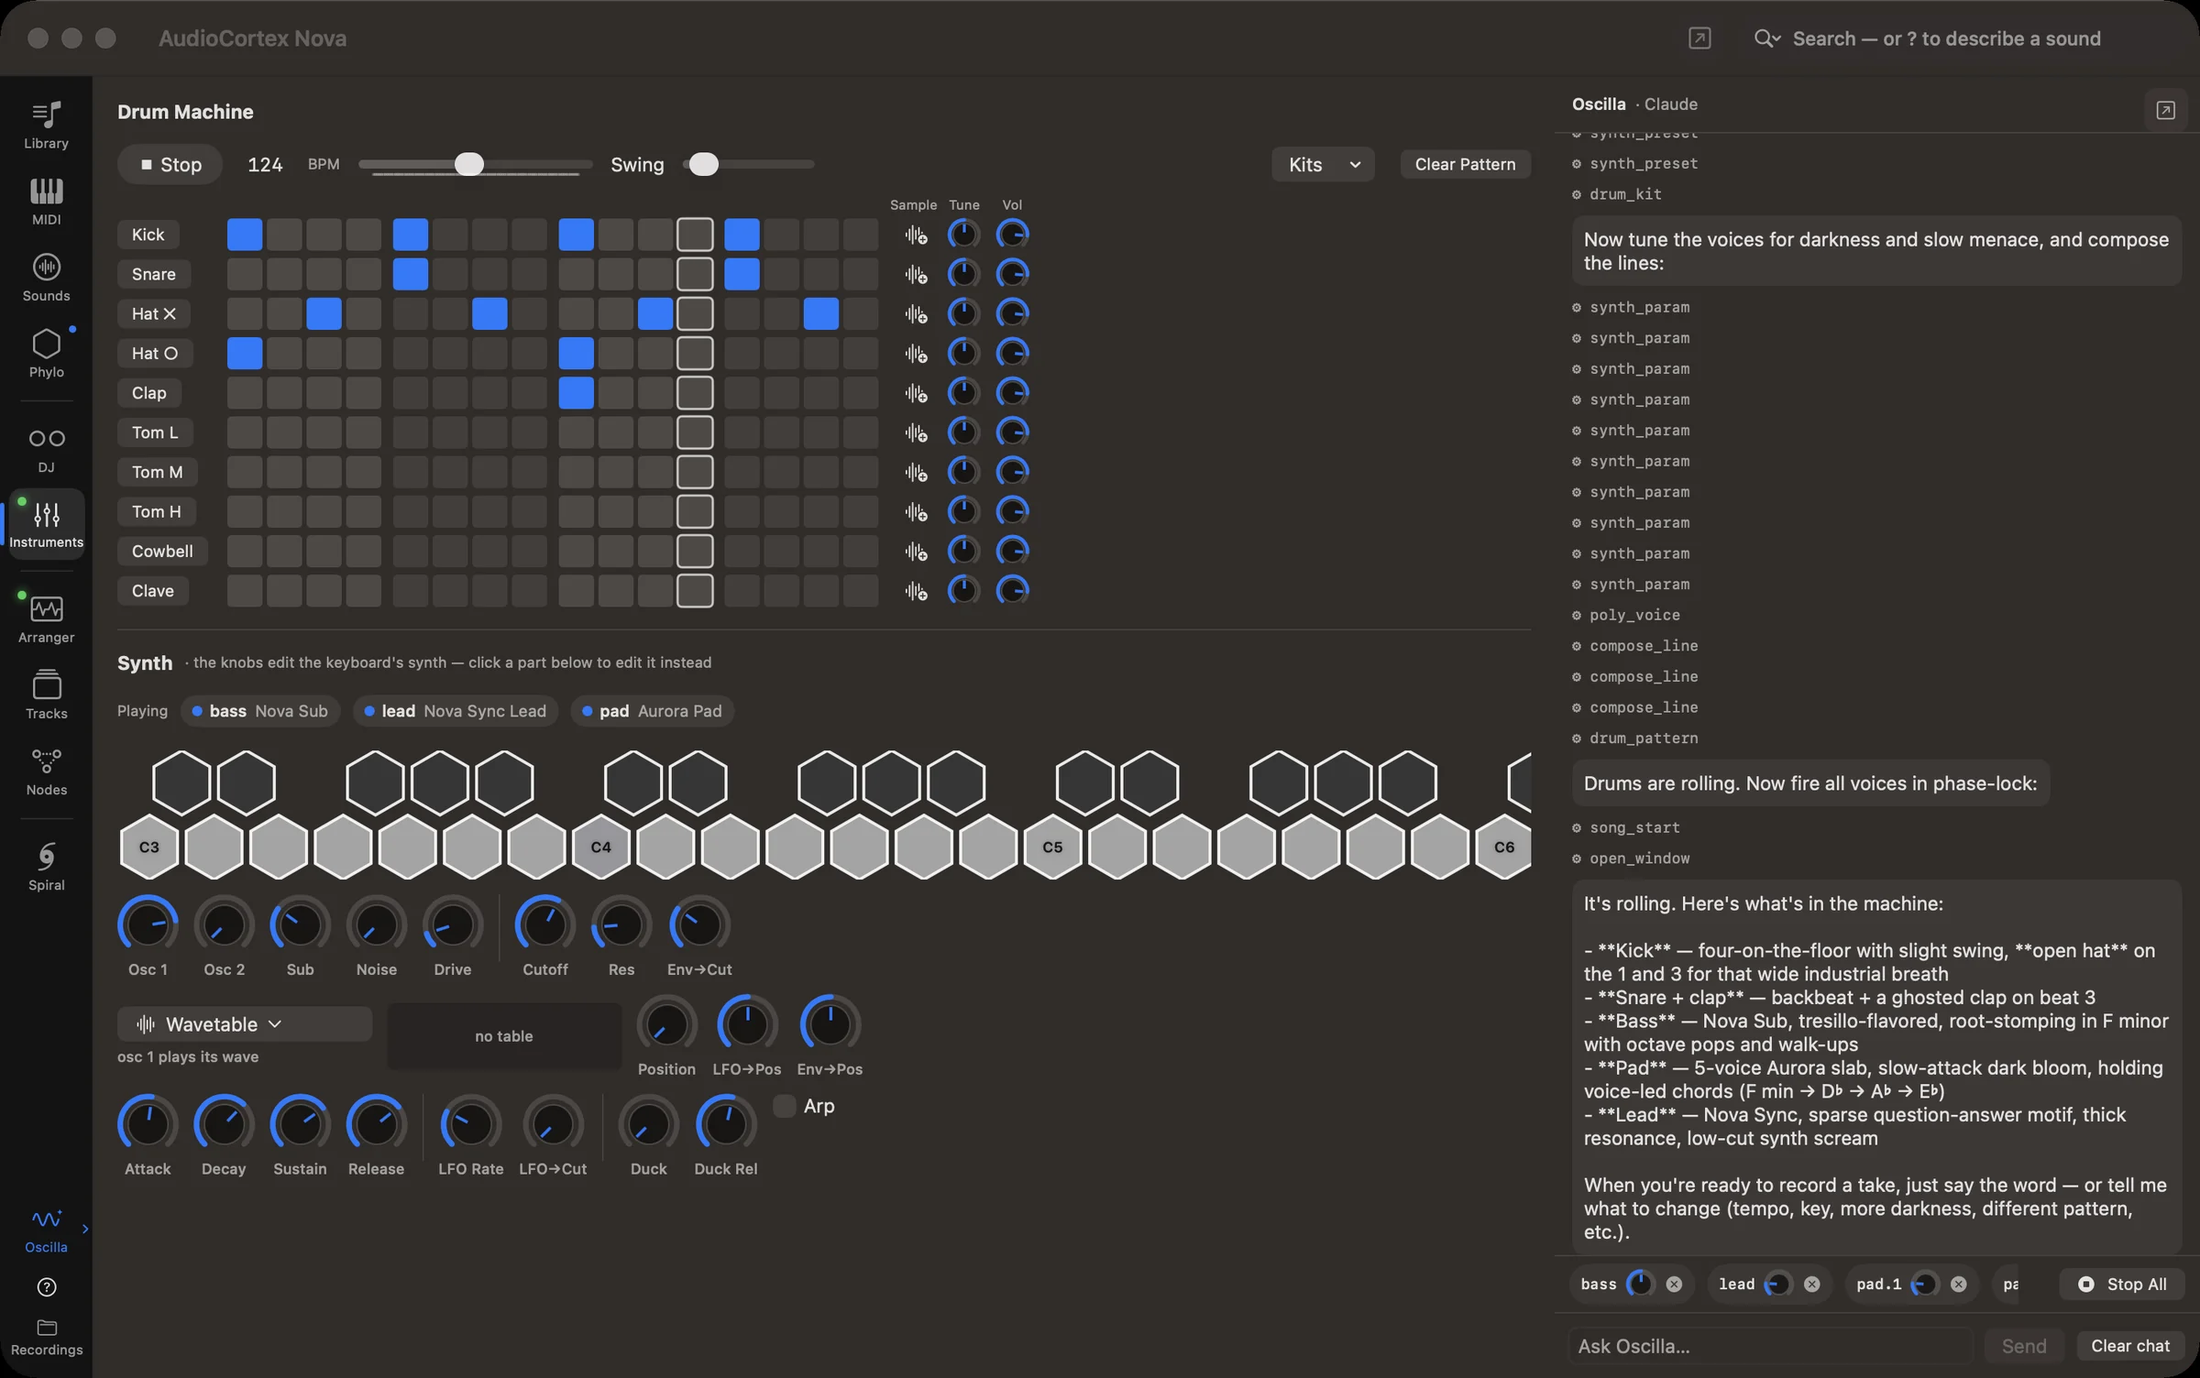Clear the Oscilla chat
Screen dimensions: 2200x1378
[x=2130, y=1345]
